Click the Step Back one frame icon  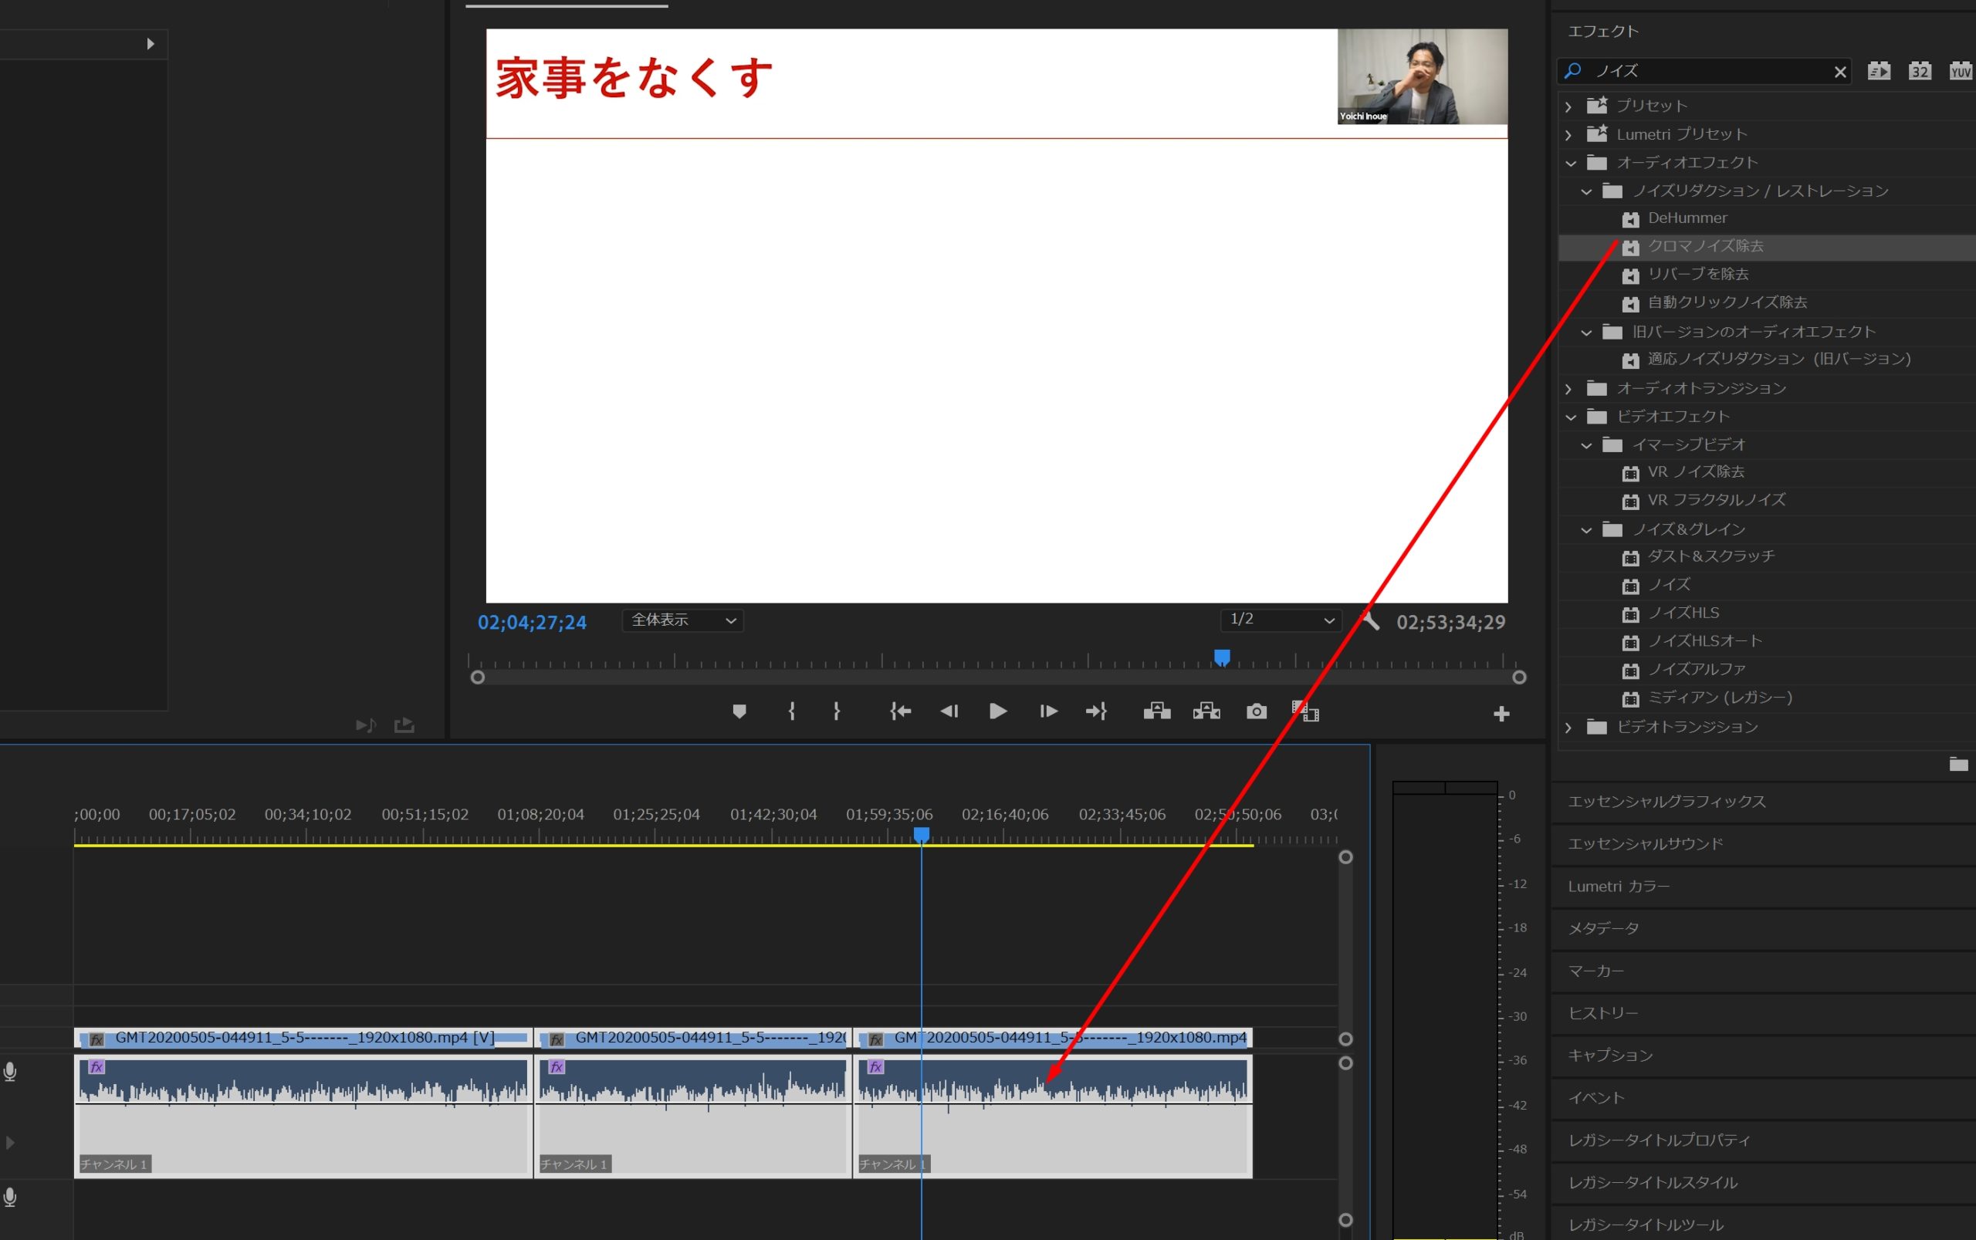[949, 711]
